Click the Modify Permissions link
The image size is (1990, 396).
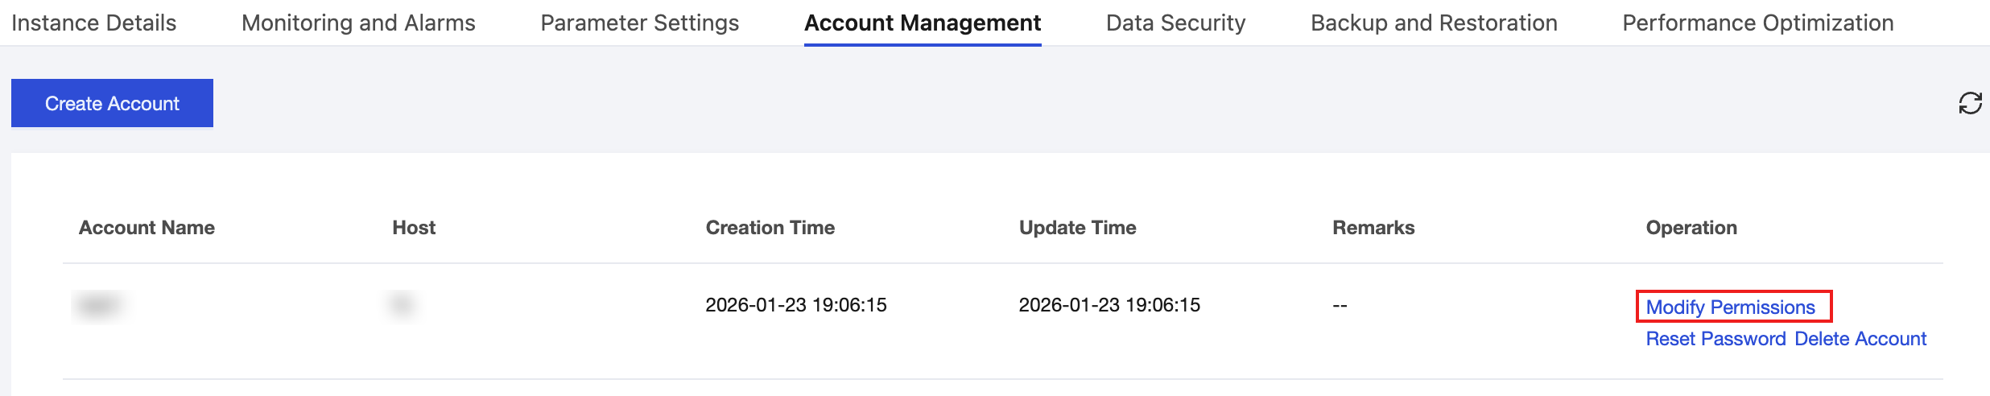coord(1730,307)
